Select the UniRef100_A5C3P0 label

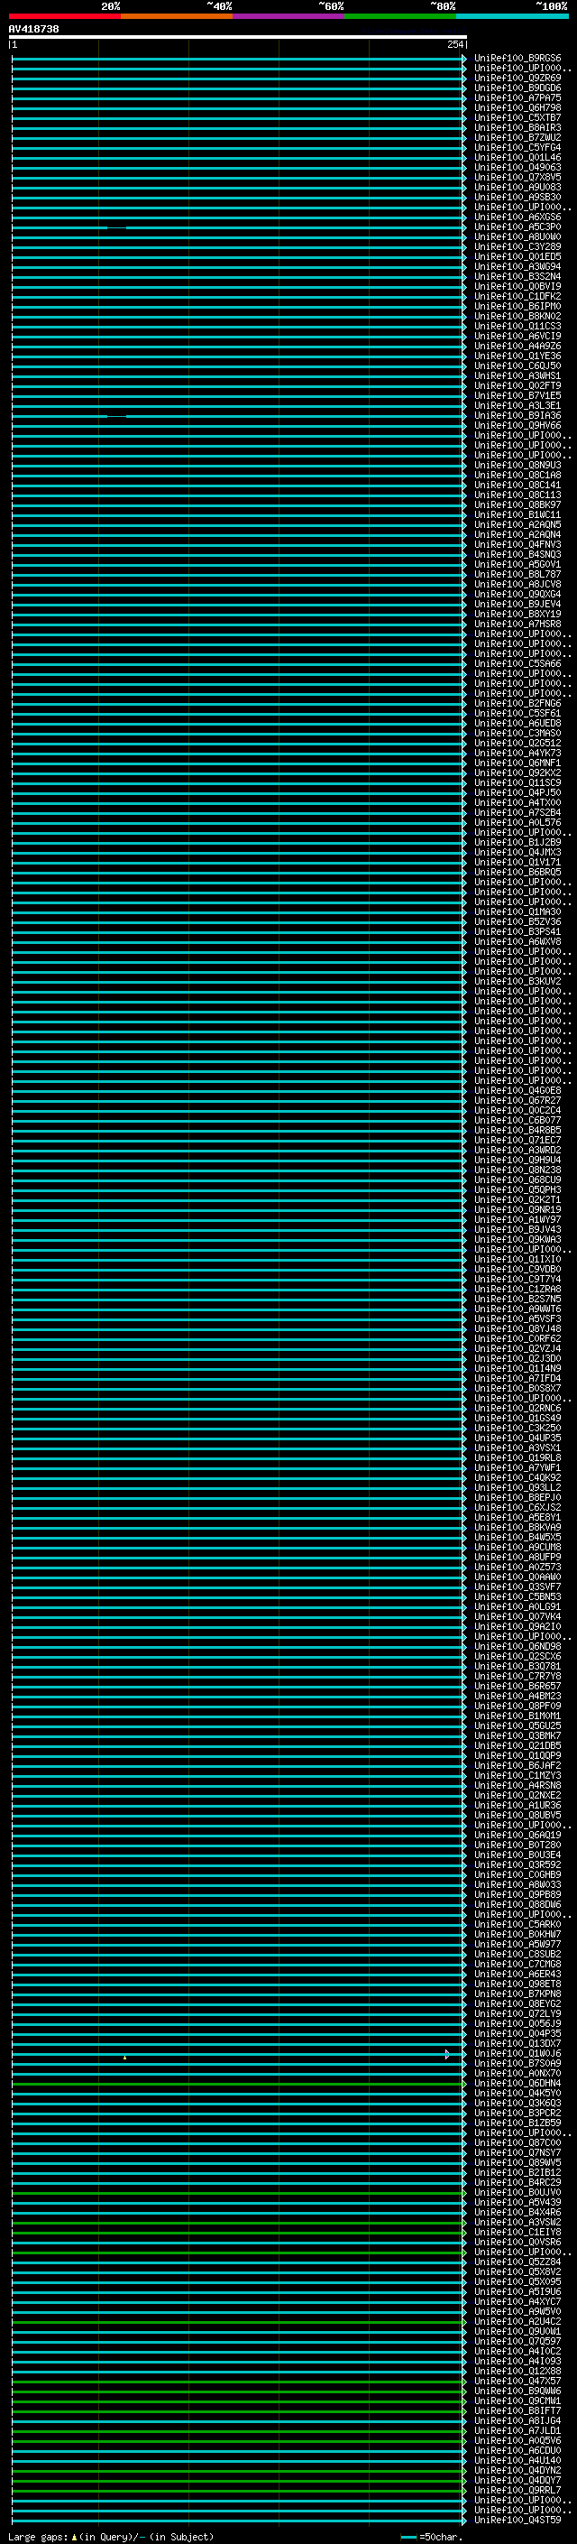coord(517,227)
